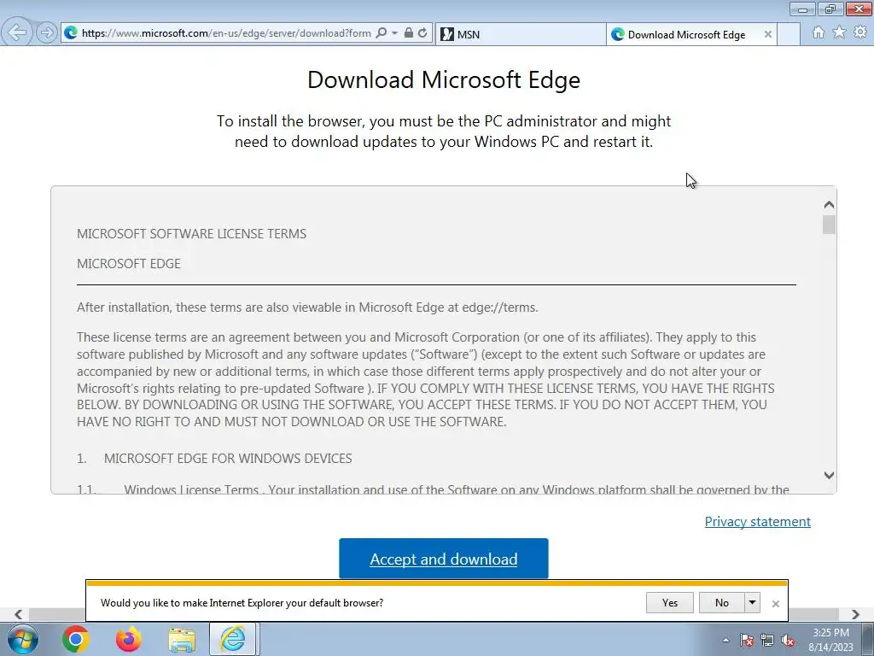Screen dimensions: 874x656
Task: Go back with the browser Back arrow
Action: click(x=17, y=32)
